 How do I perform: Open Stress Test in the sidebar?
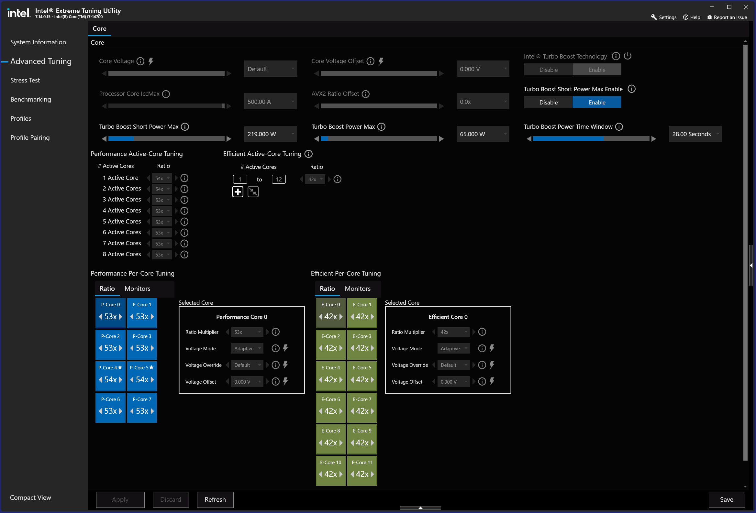[25, 80]
